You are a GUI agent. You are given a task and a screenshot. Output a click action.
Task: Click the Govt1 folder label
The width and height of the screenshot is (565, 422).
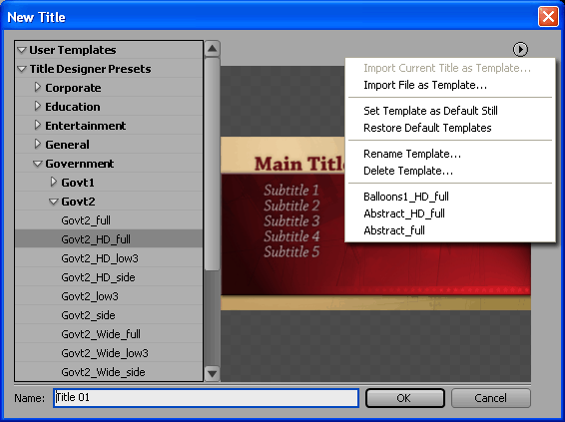(78, 183)
